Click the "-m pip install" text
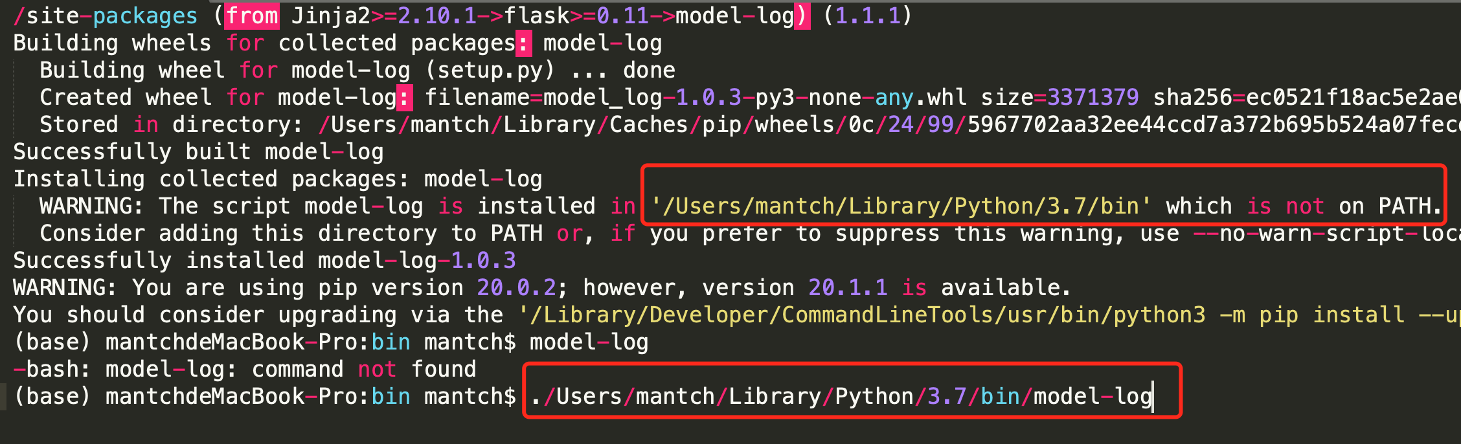This screenshot has width=1461, height=444. click(1313, 315)
